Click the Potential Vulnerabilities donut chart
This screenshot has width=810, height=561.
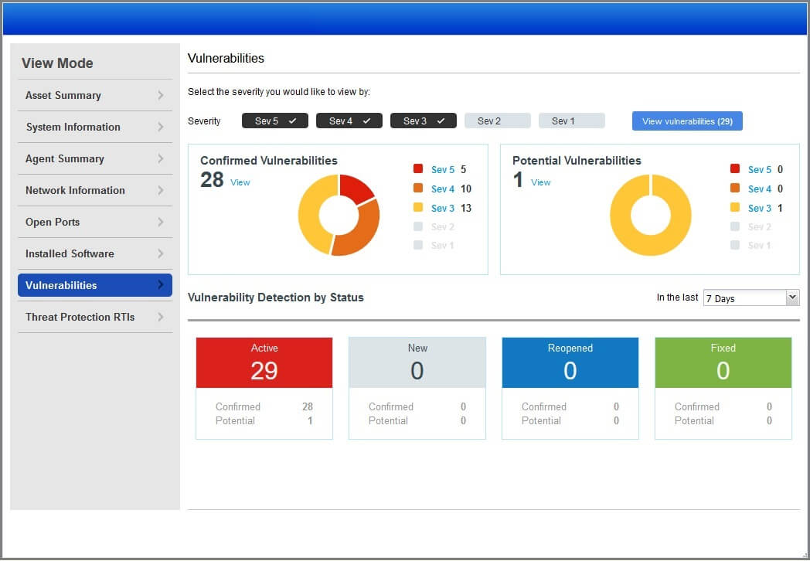(x=651, y=215)
